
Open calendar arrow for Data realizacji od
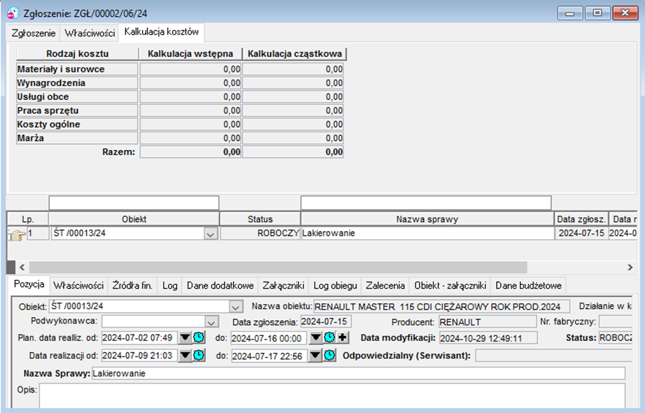[x=185, y=355]
